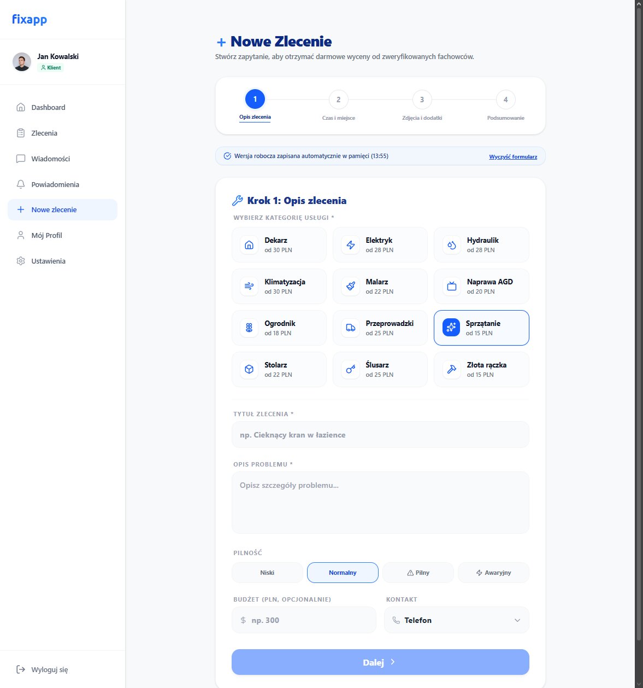The height and width of the screenshot is (688, 643).
Task: Click the Wyczyść formularz link
Action: 513,157
